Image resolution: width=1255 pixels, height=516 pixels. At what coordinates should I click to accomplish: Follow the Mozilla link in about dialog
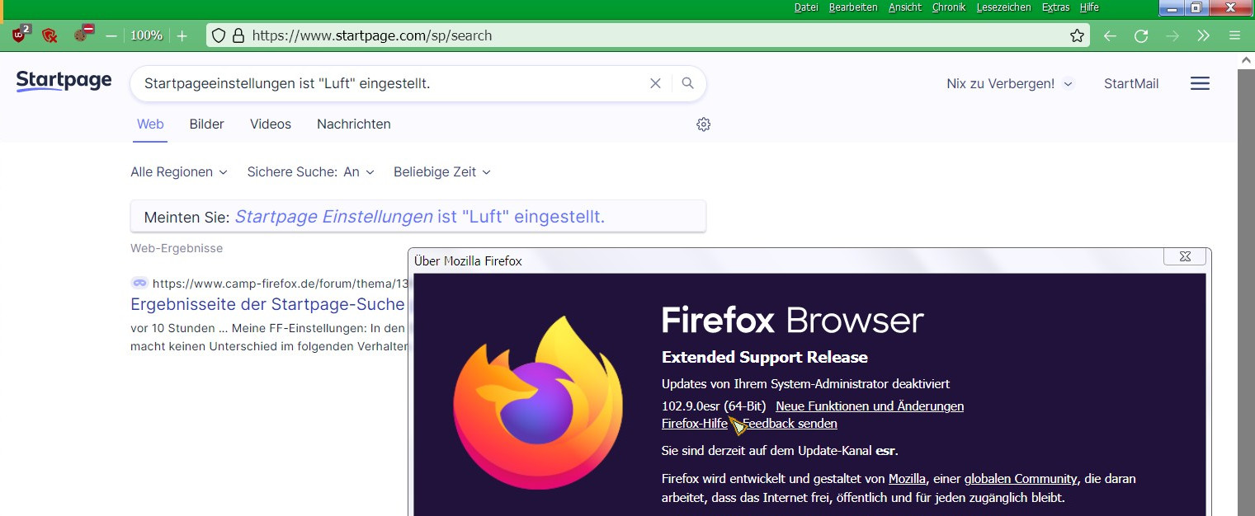pos(907,479)
